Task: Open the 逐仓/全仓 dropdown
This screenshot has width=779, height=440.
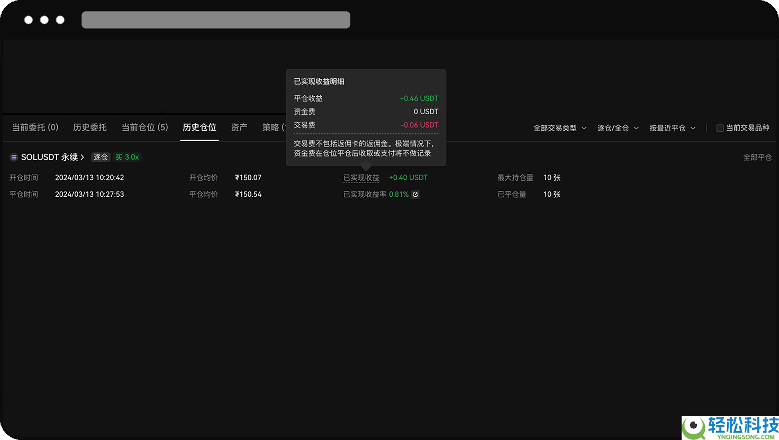Action: pos(618,128)
